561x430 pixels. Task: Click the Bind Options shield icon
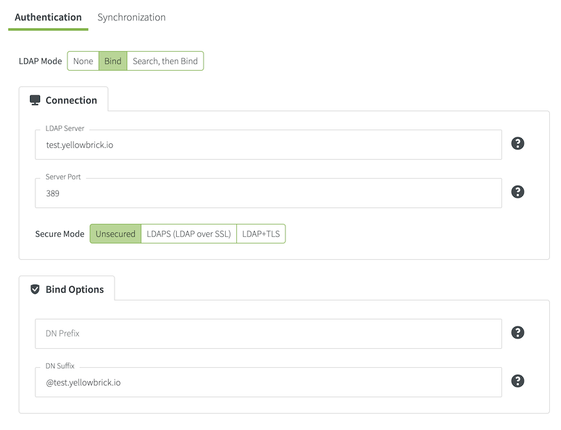click(35, 289)
